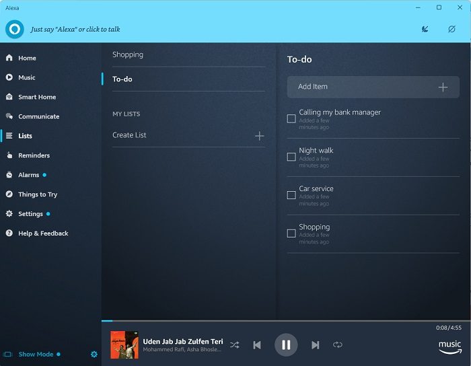Open the Home menu item
Screen dimensions: 471x366
(27, 58)
